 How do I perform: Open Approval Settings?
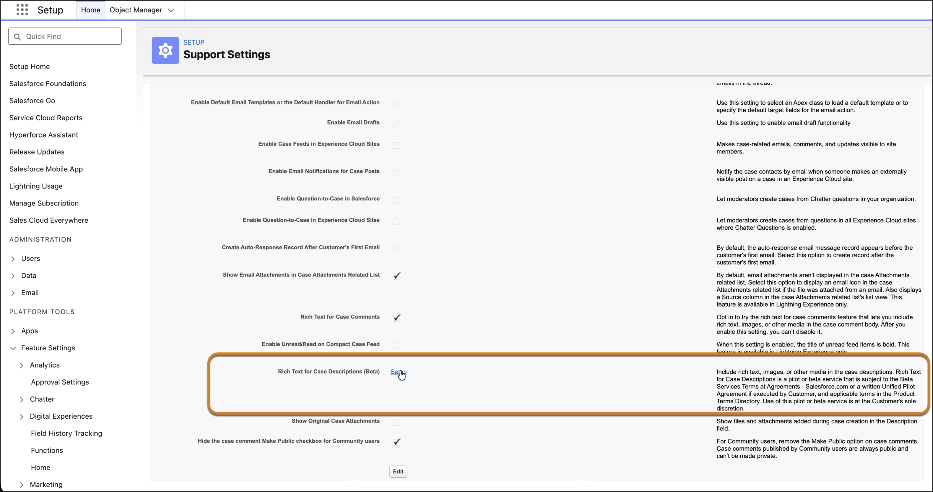pyautogui.click(x=60, y=382)
